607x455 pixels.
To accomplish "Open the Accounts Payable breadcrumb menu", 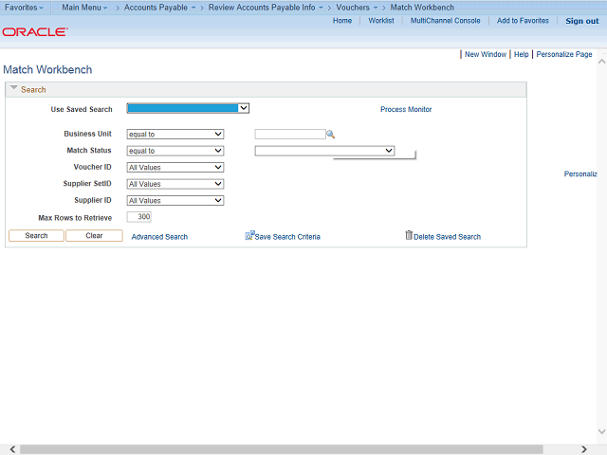I will tap(159, 8).
